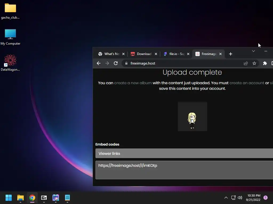The height and width of the screenshot is (204, 273).
Task: Select the Freeimage tab
Action: click(x=208, y=54)
